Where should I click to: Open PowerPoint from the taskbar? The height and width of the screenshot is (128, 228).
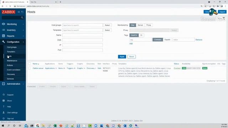[61, 126]
